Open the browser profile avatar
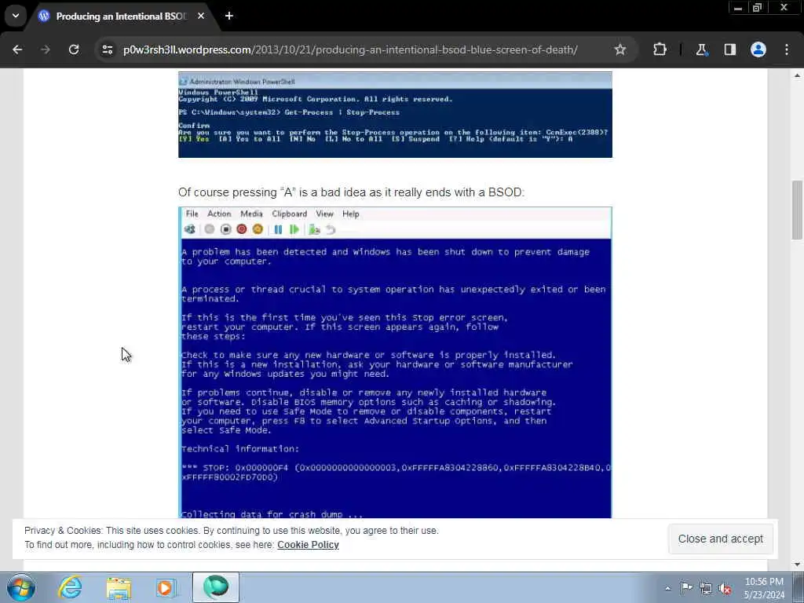 (x=758, y=49)
